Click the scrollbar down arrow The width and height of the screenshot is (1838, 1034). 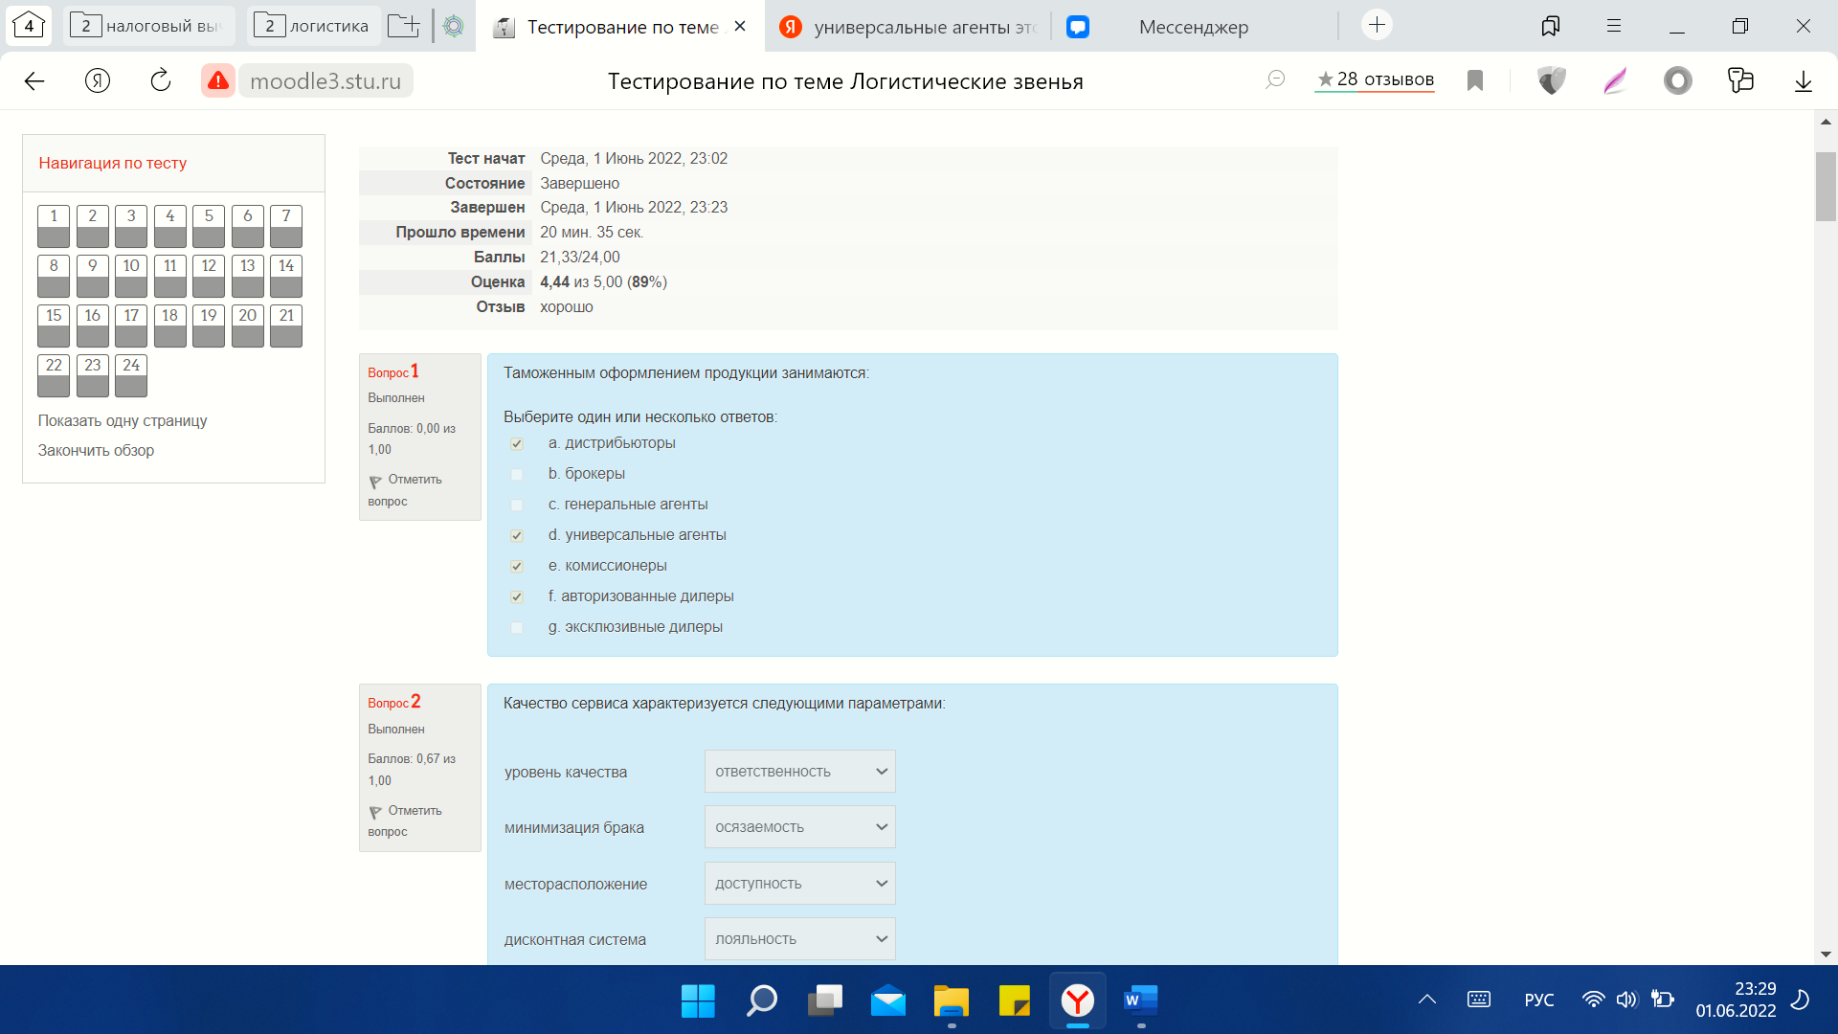tap(1826, 955)
